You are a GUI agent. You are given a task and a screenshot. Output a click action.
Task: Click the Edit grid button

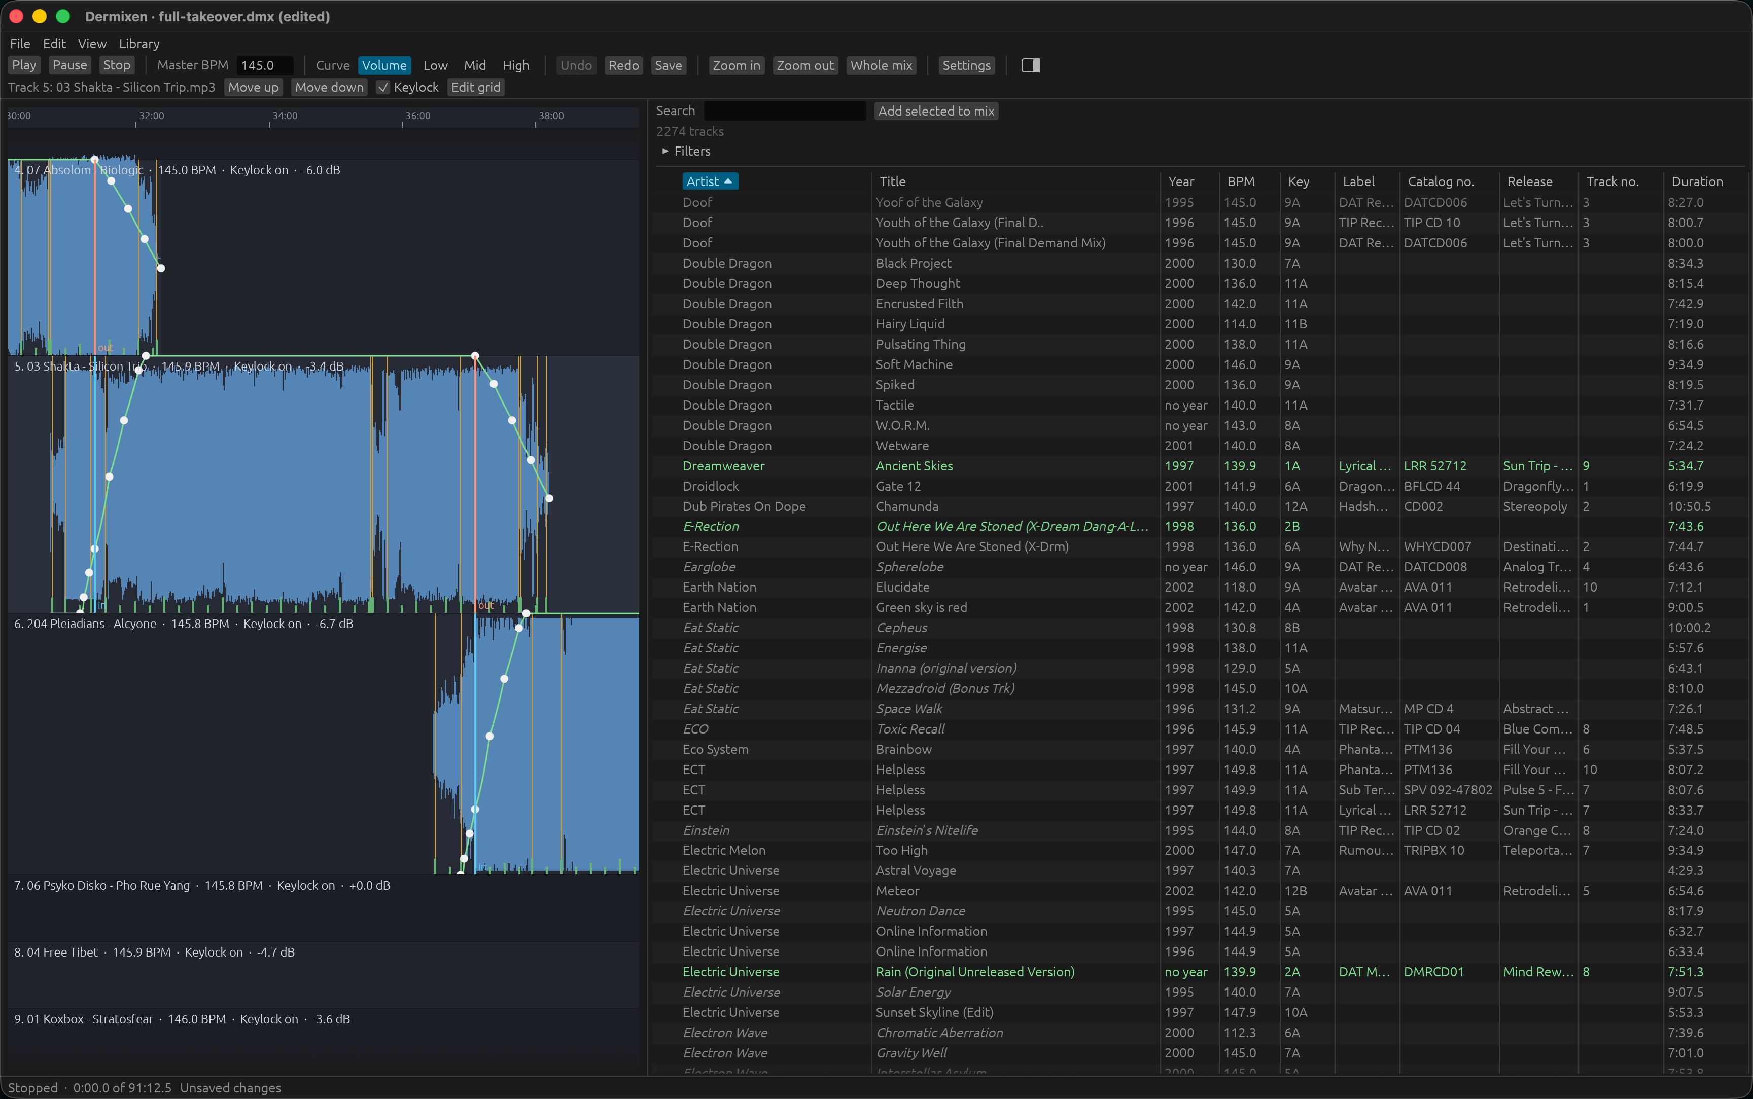475,87
